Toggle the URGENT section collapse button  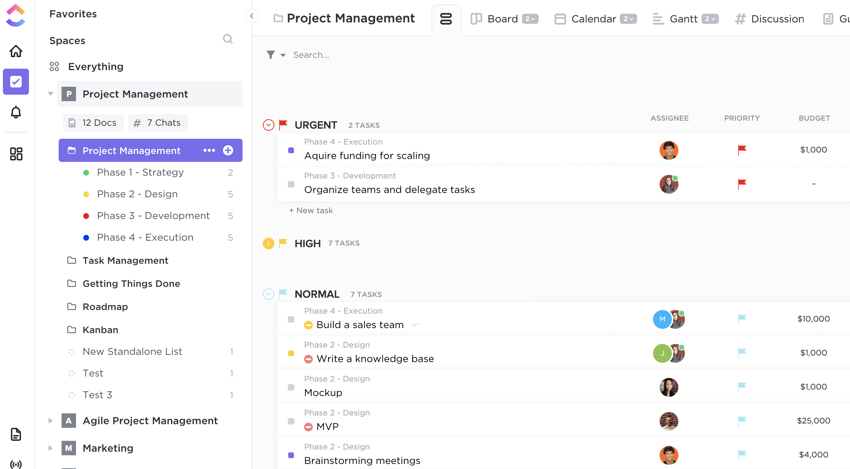pos(268,125)
